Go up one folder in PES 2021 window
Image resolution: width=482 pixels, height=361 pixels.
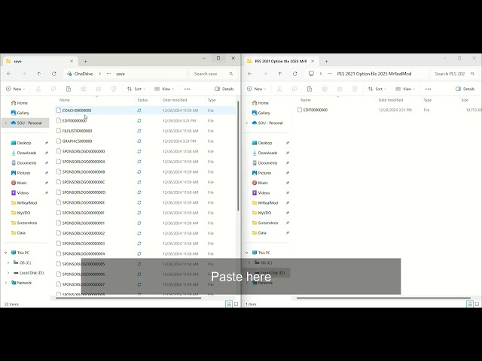pos(279,74)
